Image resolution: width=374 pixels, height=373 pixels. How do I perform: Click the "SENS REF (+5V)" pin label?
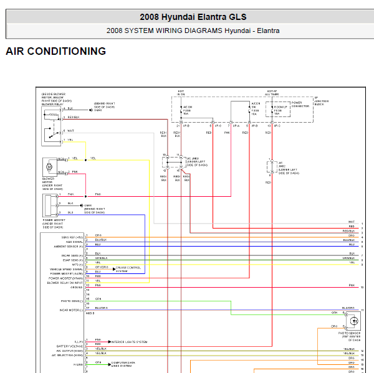(x=72, y=237)
